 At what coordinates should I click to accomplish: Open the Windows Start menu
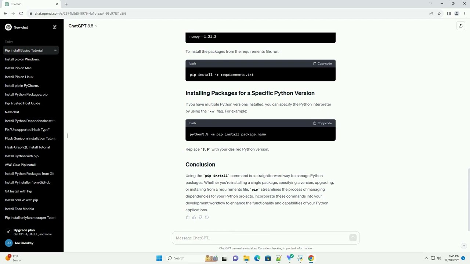(x=159, y=258)
